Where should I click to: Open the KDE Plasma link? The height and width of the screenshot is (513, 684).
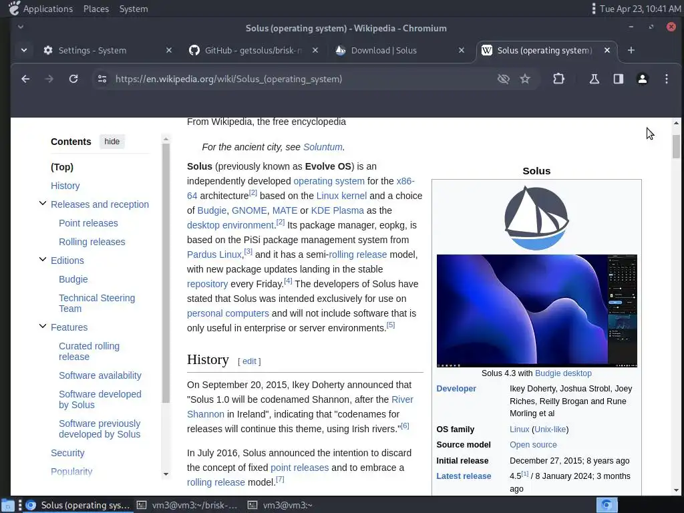337,210
